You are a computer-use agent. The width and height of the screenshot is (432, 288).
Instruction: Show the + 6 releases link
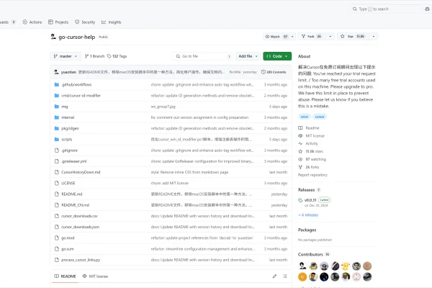click(308, 215)
